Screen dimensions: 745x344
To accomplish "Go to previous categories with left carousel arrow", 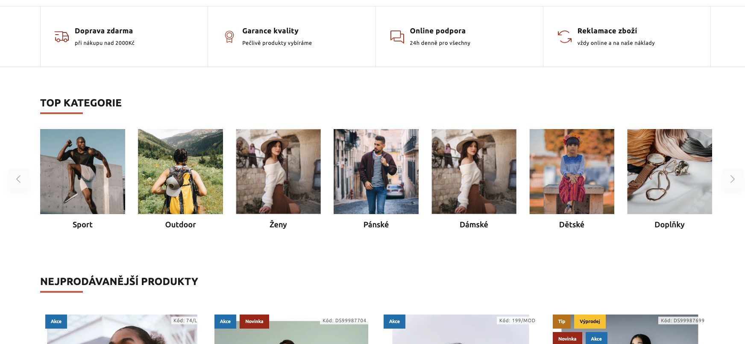I will 18,179.
